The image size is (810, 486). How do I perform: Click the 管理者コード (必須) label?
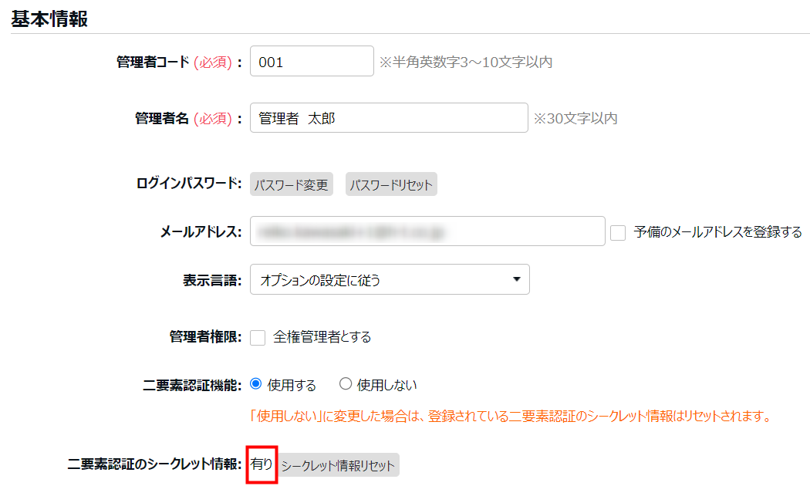point(179,62)
